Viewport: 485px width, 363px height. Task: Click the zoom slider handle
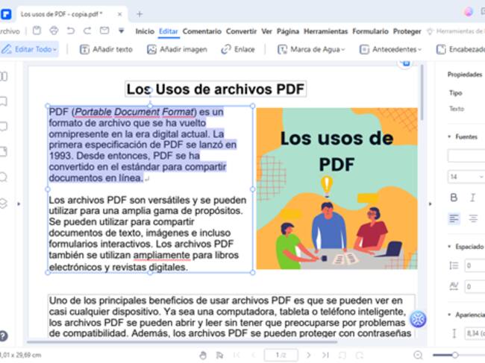click(454, 355)
